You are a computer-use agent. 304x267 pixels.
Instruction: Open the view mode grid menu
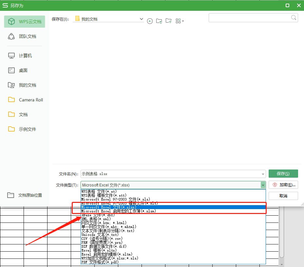pos(180,21)
